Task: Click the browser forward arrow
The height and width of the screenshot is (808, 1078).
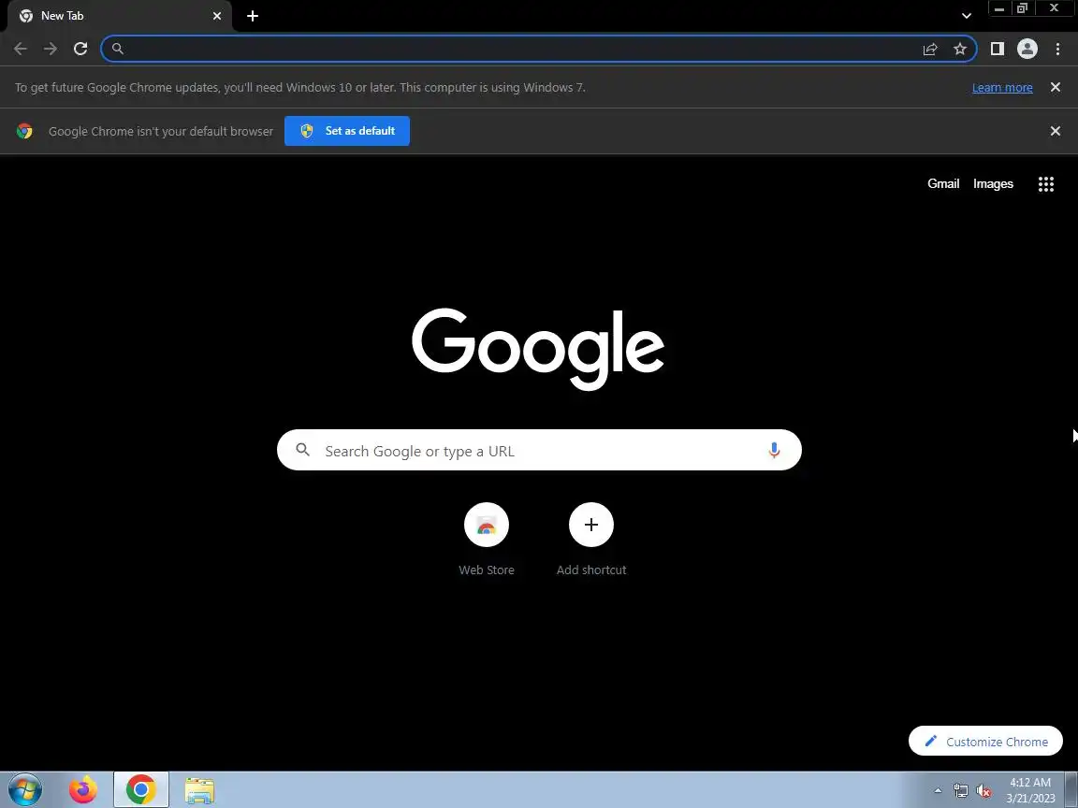Action: 51,49
